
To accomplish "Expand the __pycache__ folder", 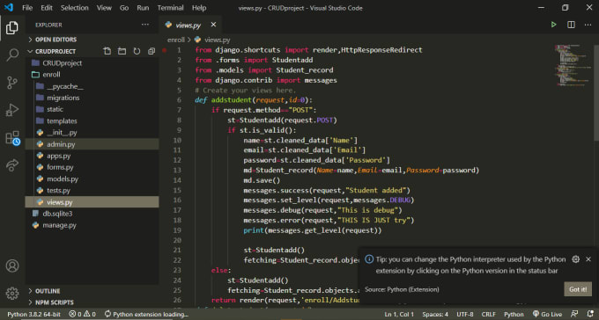I will 92,86.
